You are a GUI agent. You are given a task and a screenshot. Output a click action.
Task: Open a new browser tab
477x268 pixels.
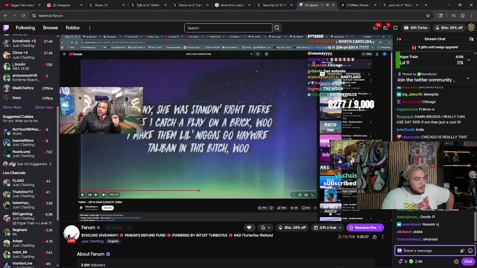point(426,5)
